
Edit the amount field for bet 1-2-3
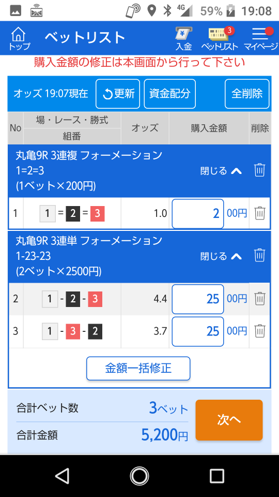[x=198, y=299]
